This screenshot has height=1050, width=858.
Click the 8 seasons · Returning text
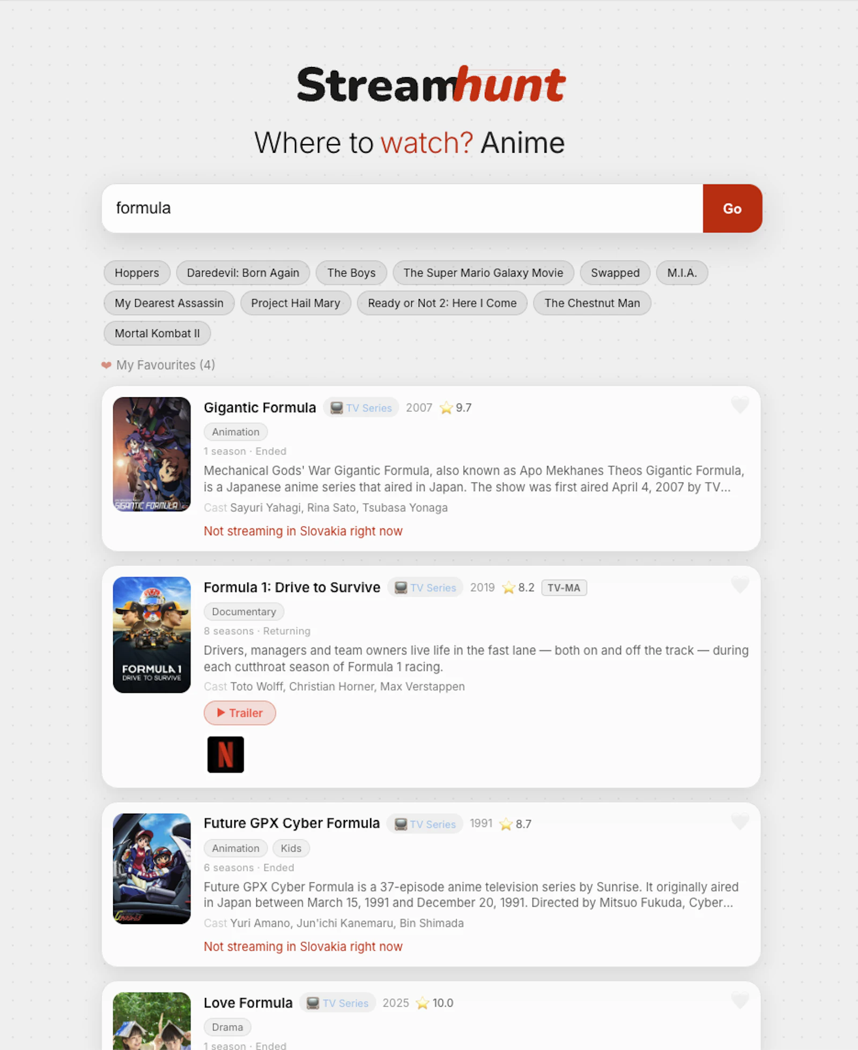point(257,631)
